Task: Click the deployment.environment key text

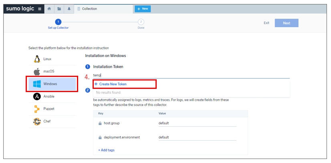Action: click(122, 137)
